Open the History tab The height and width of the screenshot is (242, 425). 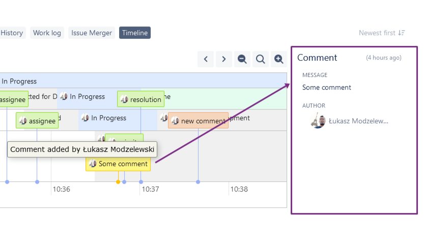12,33
